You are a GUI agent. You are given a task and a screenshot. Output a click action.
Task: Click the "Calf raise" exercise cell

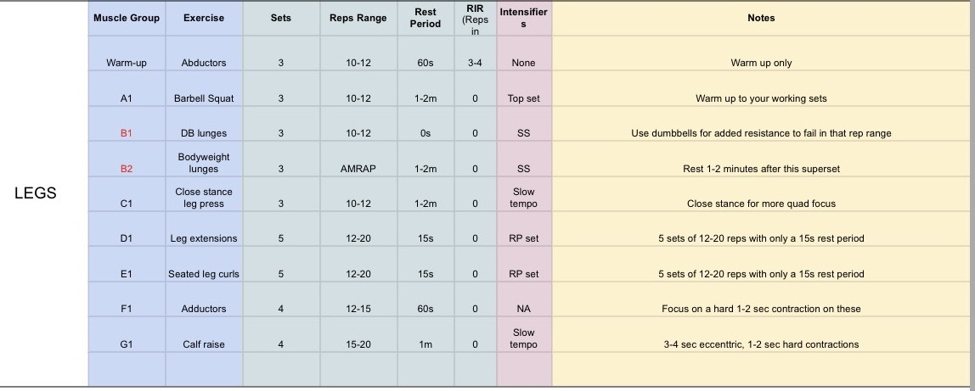click(x=204, y=344)
